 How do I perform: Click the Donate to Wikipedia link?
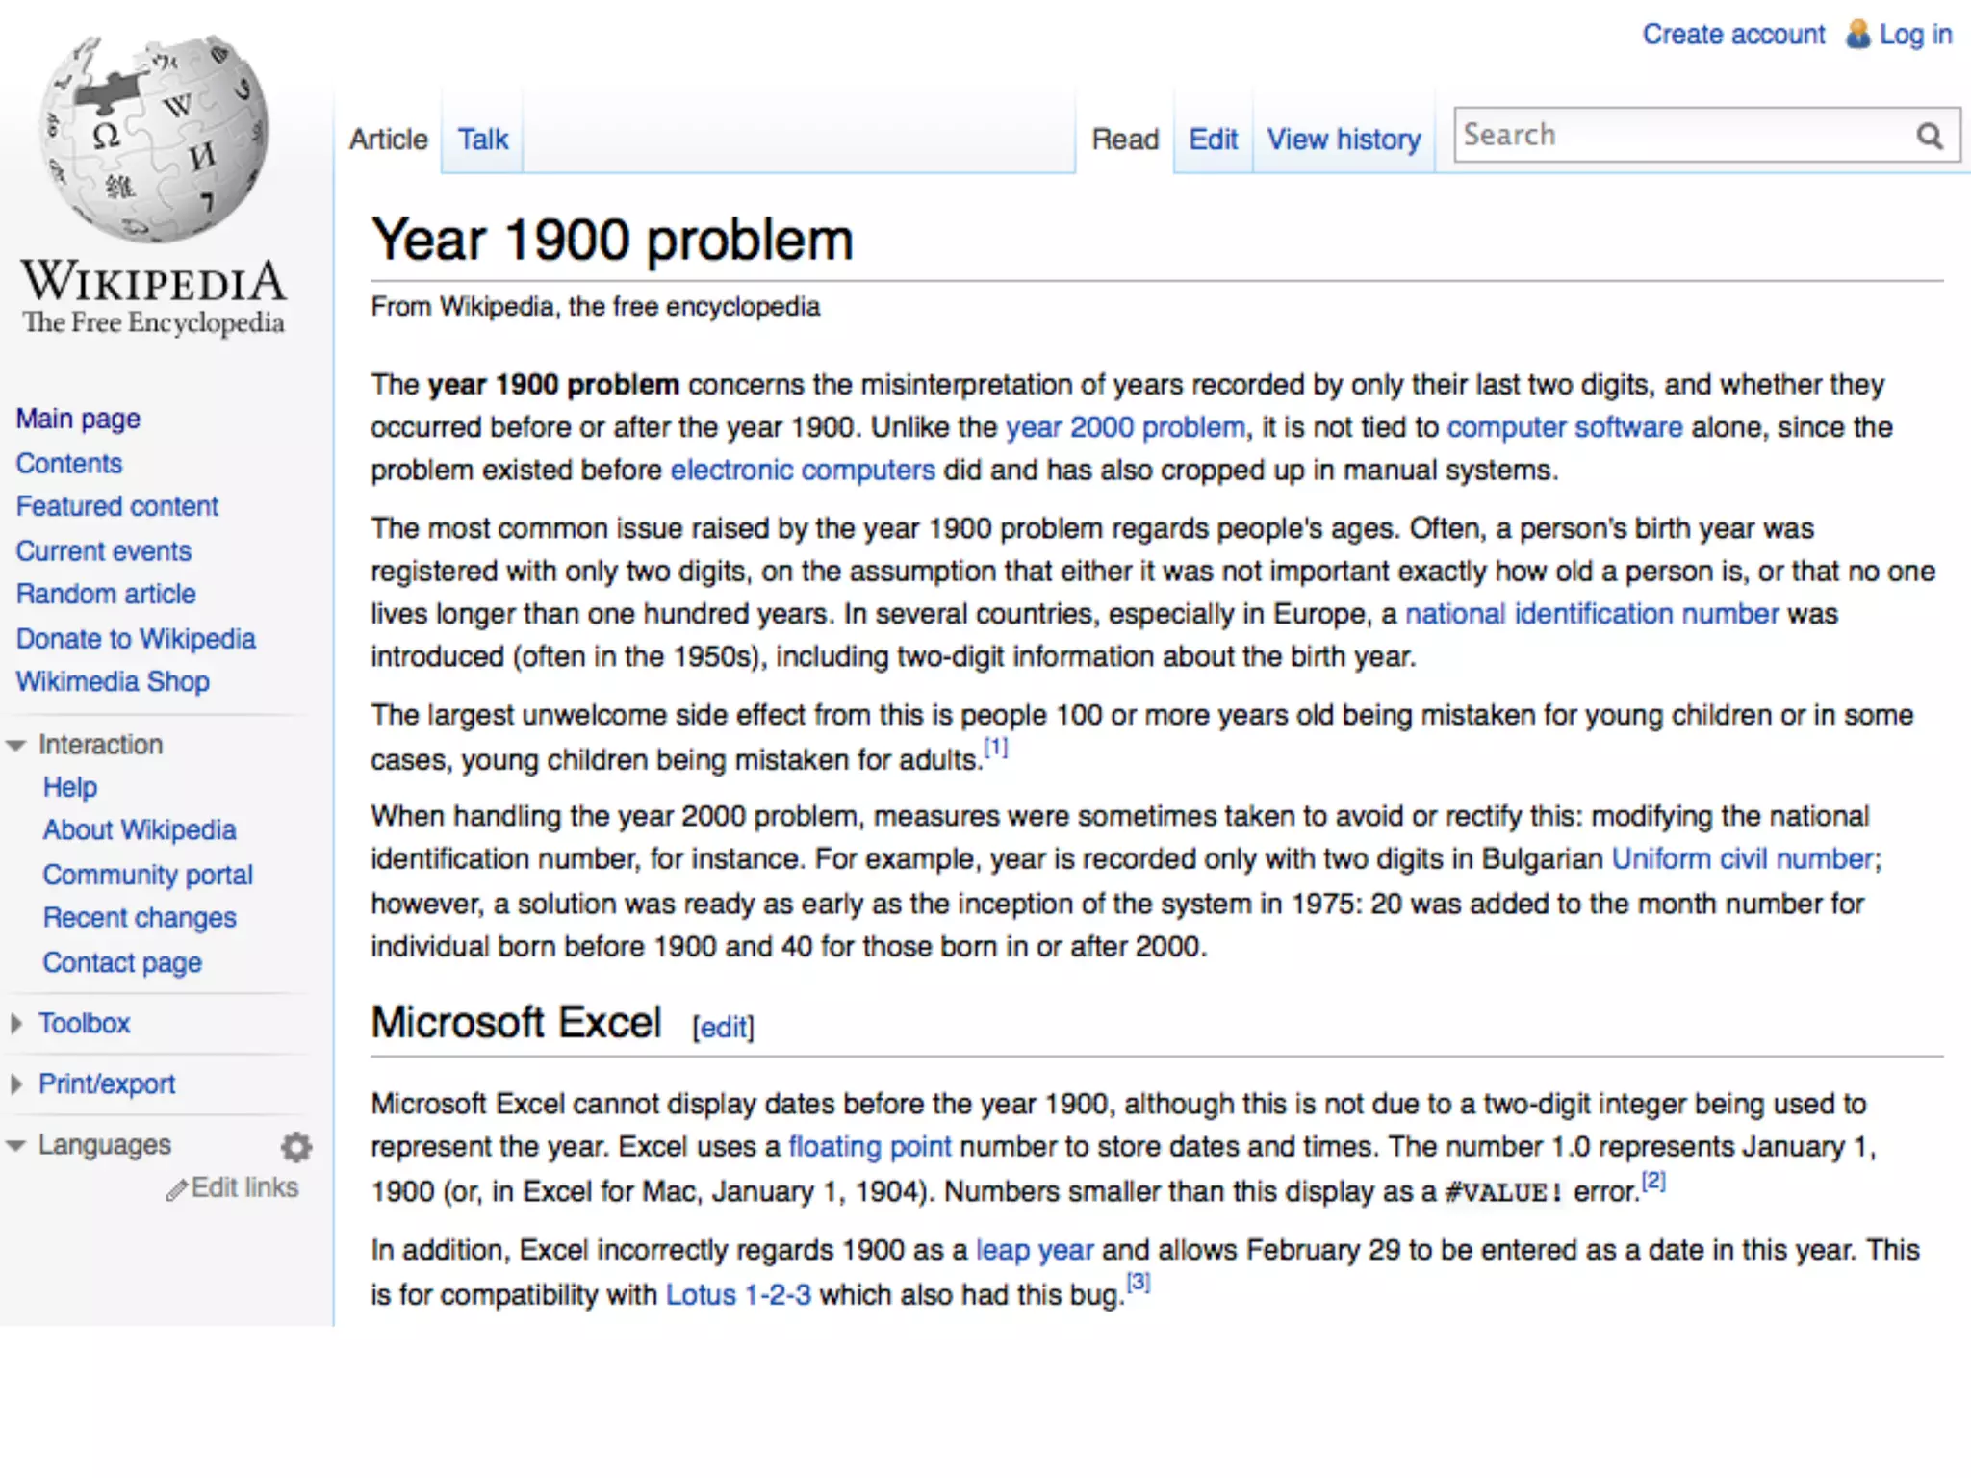pyautogui.click(x=136, y=639)
